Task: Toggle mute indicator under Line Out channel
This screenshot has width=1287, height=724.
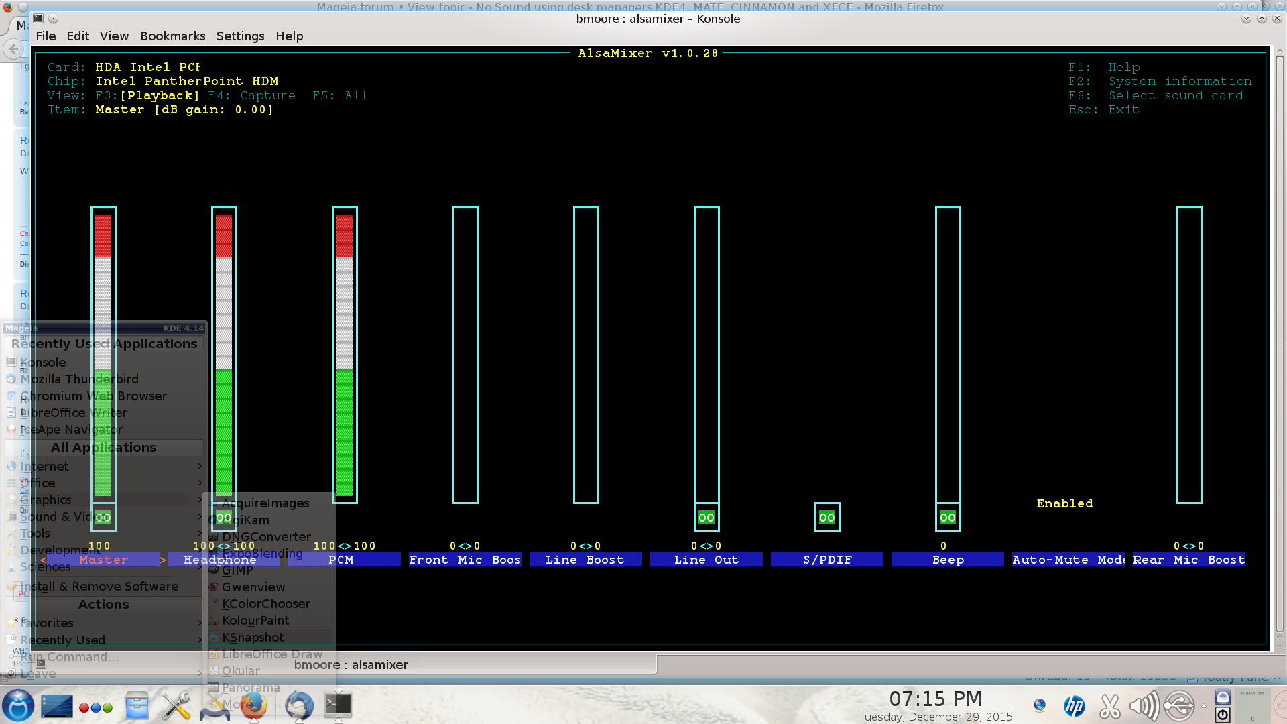Action: (707, 518)
